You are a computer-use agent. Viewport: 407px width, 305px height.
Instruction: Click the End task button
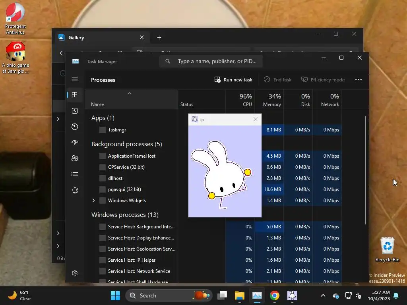coord(277,79)
